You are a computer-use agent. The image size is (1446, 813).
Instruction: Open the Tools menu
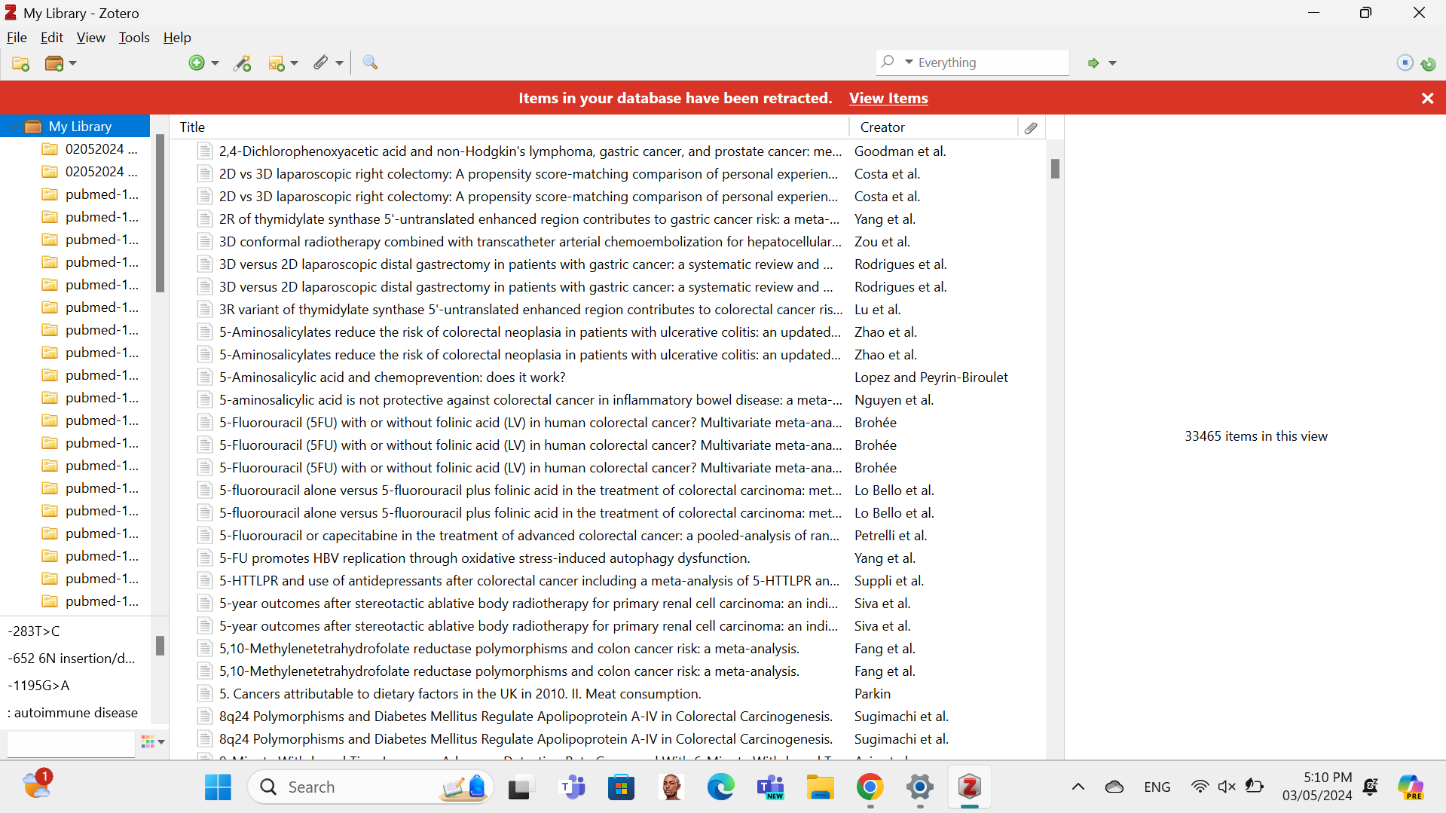(134, 38)
